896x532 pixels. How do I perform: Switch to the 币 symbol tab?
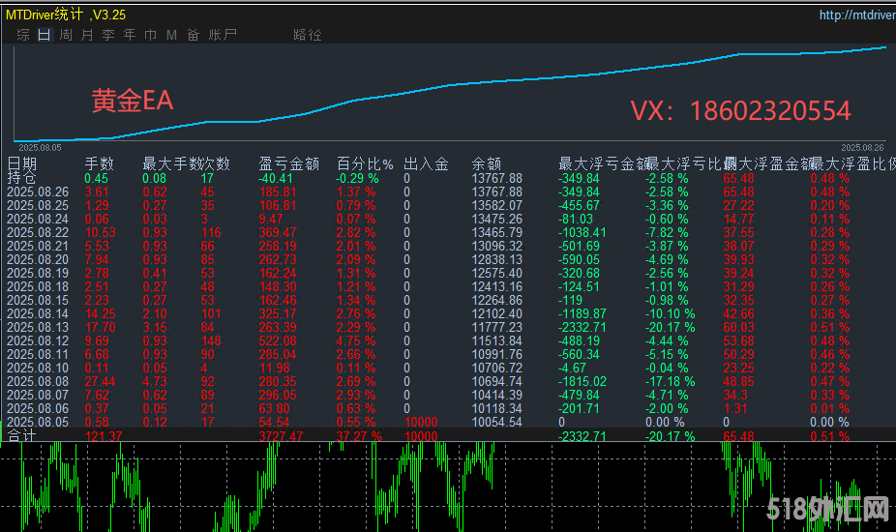[x=151, y=35]
